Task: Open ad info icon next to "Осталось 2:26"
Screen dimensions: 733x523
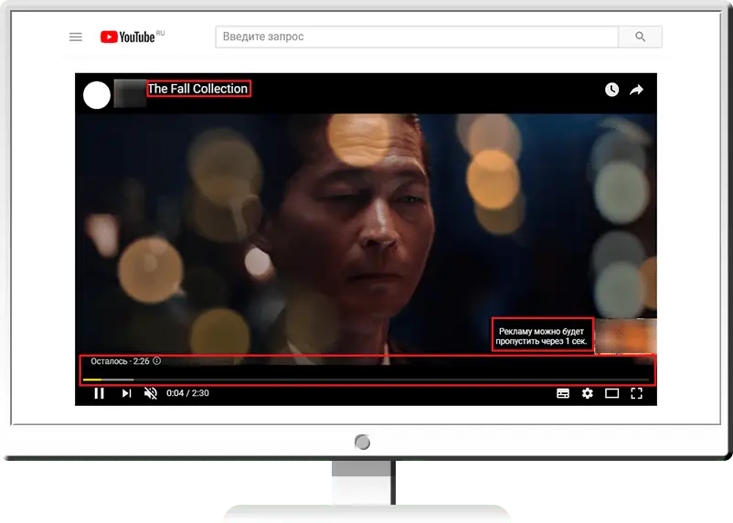Action: tap(157, 360)
